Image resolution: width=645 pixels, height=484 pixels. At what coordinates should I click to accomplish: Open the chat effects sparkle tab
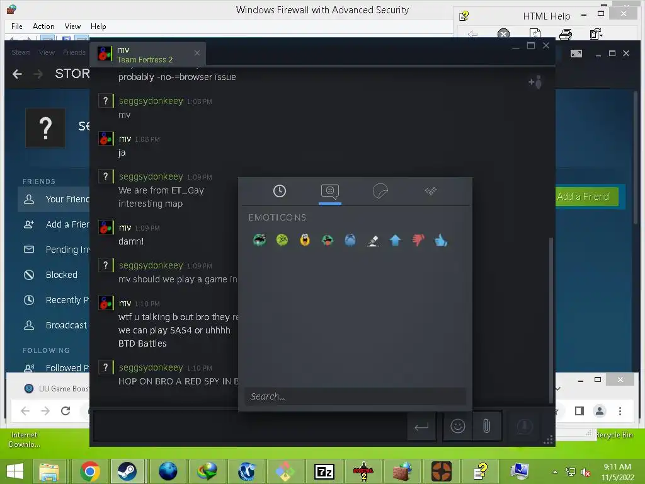point(431,191)
